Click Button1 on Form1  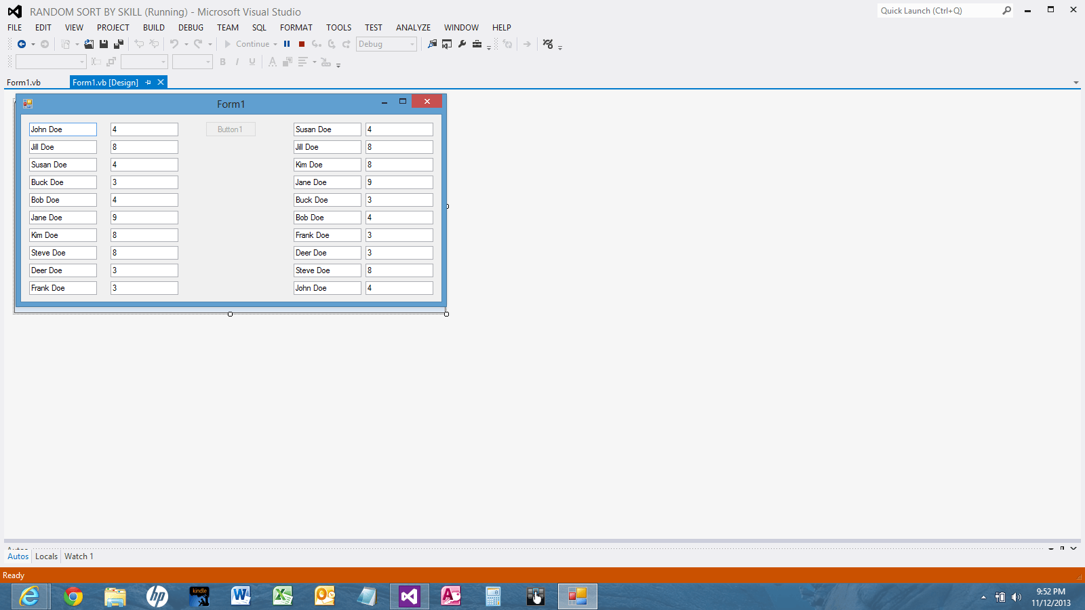pos(231,129)
